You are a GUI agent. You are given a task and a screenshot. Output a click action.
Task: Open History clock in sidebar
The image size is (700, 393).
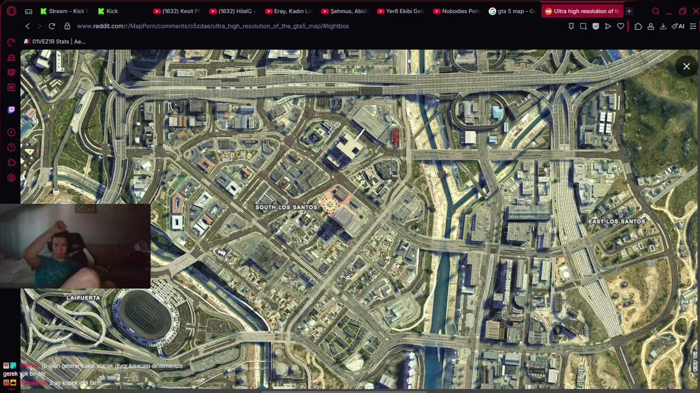pos(11,147)
